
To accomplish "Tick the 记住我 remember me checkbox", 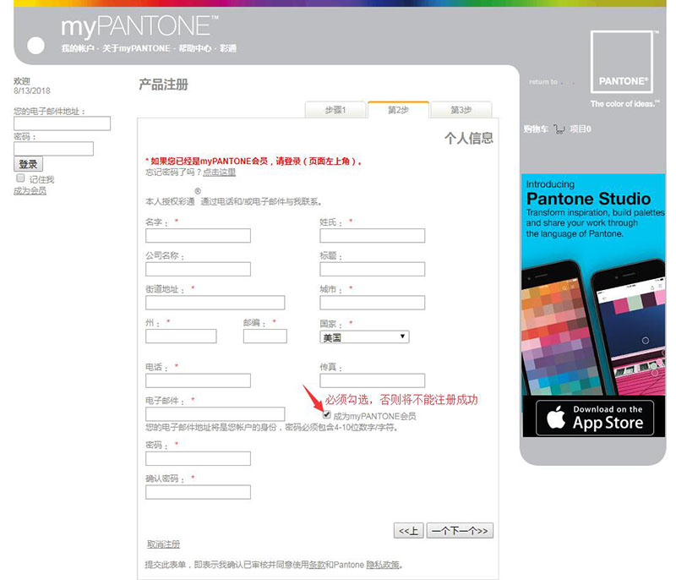I will click(20, 178).
